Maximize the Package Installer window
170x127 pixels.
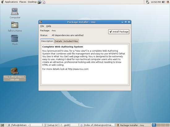coord(125,22)
